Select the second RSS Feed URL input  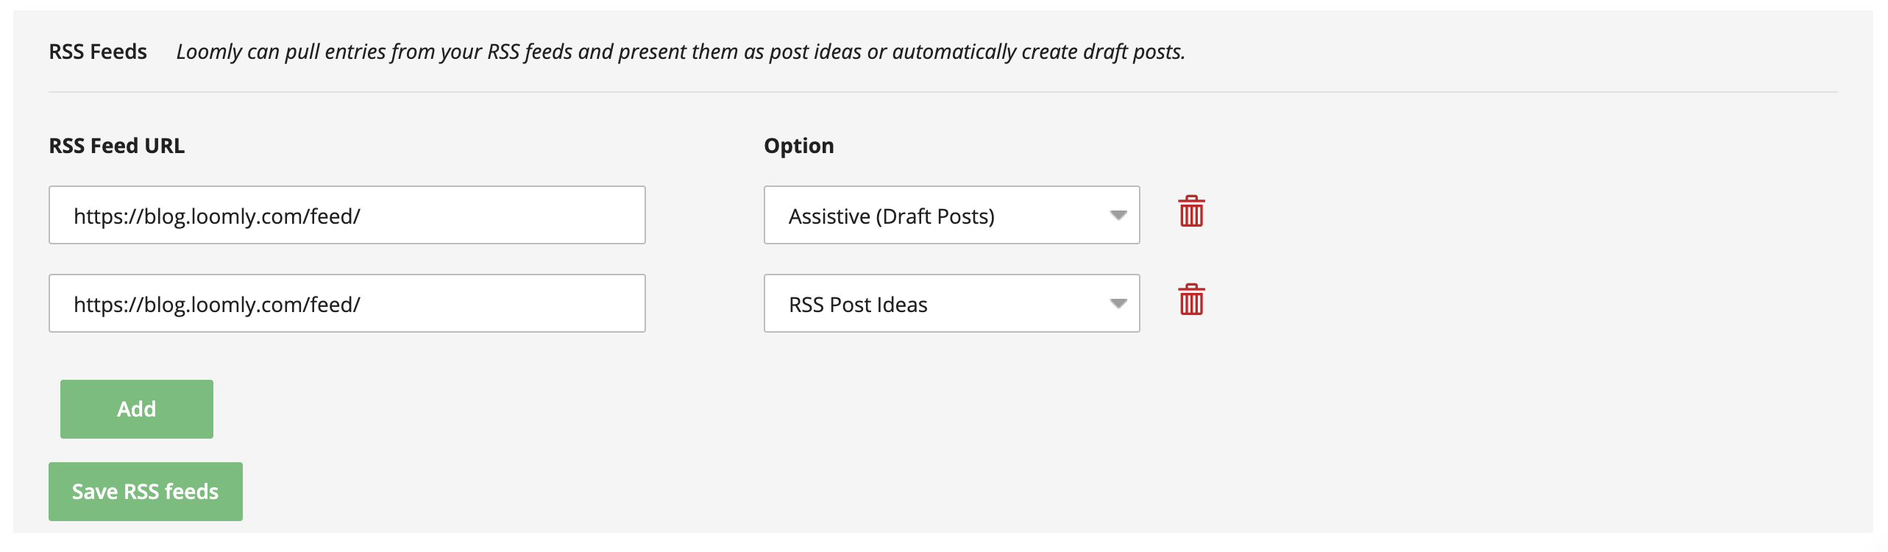346,302
